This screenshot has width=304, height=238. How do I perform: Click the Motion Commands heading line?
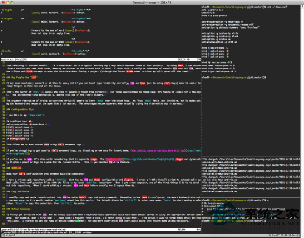pyautogui.click(x=18, y=209)
